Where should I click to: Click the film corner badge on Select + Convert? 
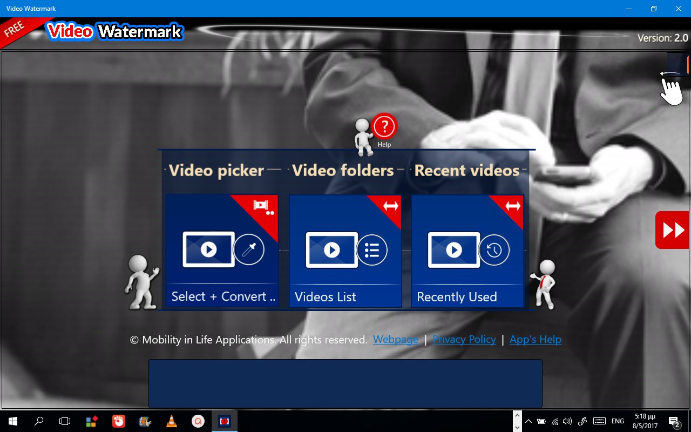[263, 207]
